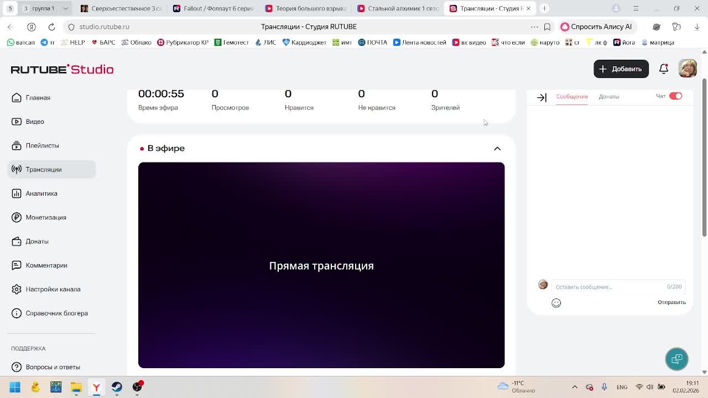The height and width of the screenshot is (398, 708).
Task: Open the clock 19:11 date panel
Action: click(686, 387)
